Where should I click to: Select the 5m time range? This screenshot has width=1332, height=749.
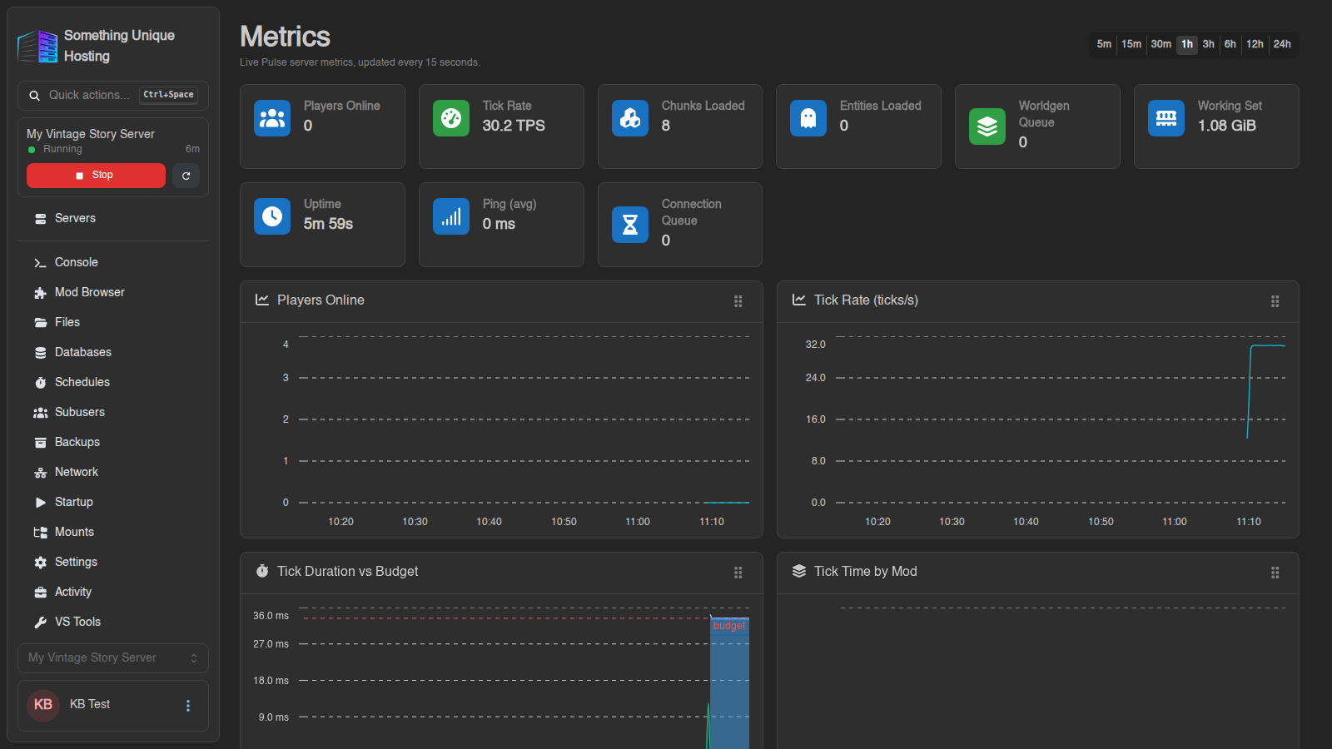click(1104, 44)
